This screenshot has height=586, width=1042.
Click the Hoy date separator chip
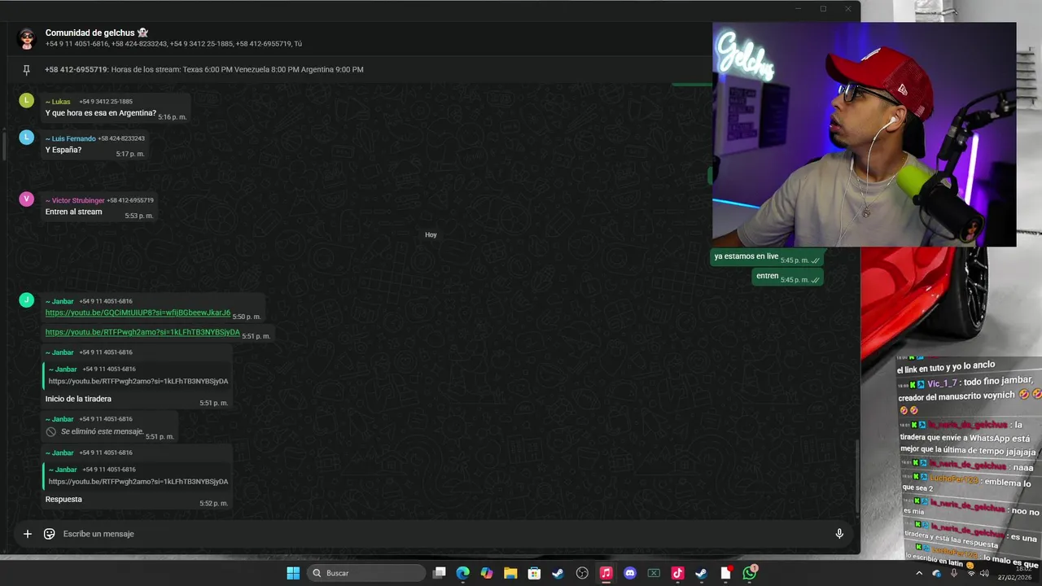point(431,234)
